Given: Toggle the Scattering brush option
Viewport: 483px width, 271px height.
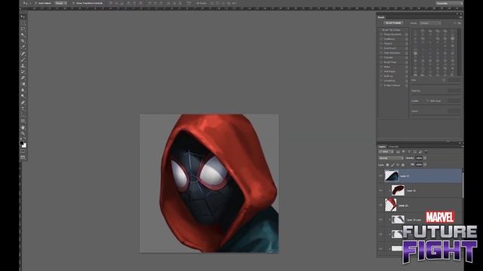Looking at the screenshot, I should (x=381, y=39).
